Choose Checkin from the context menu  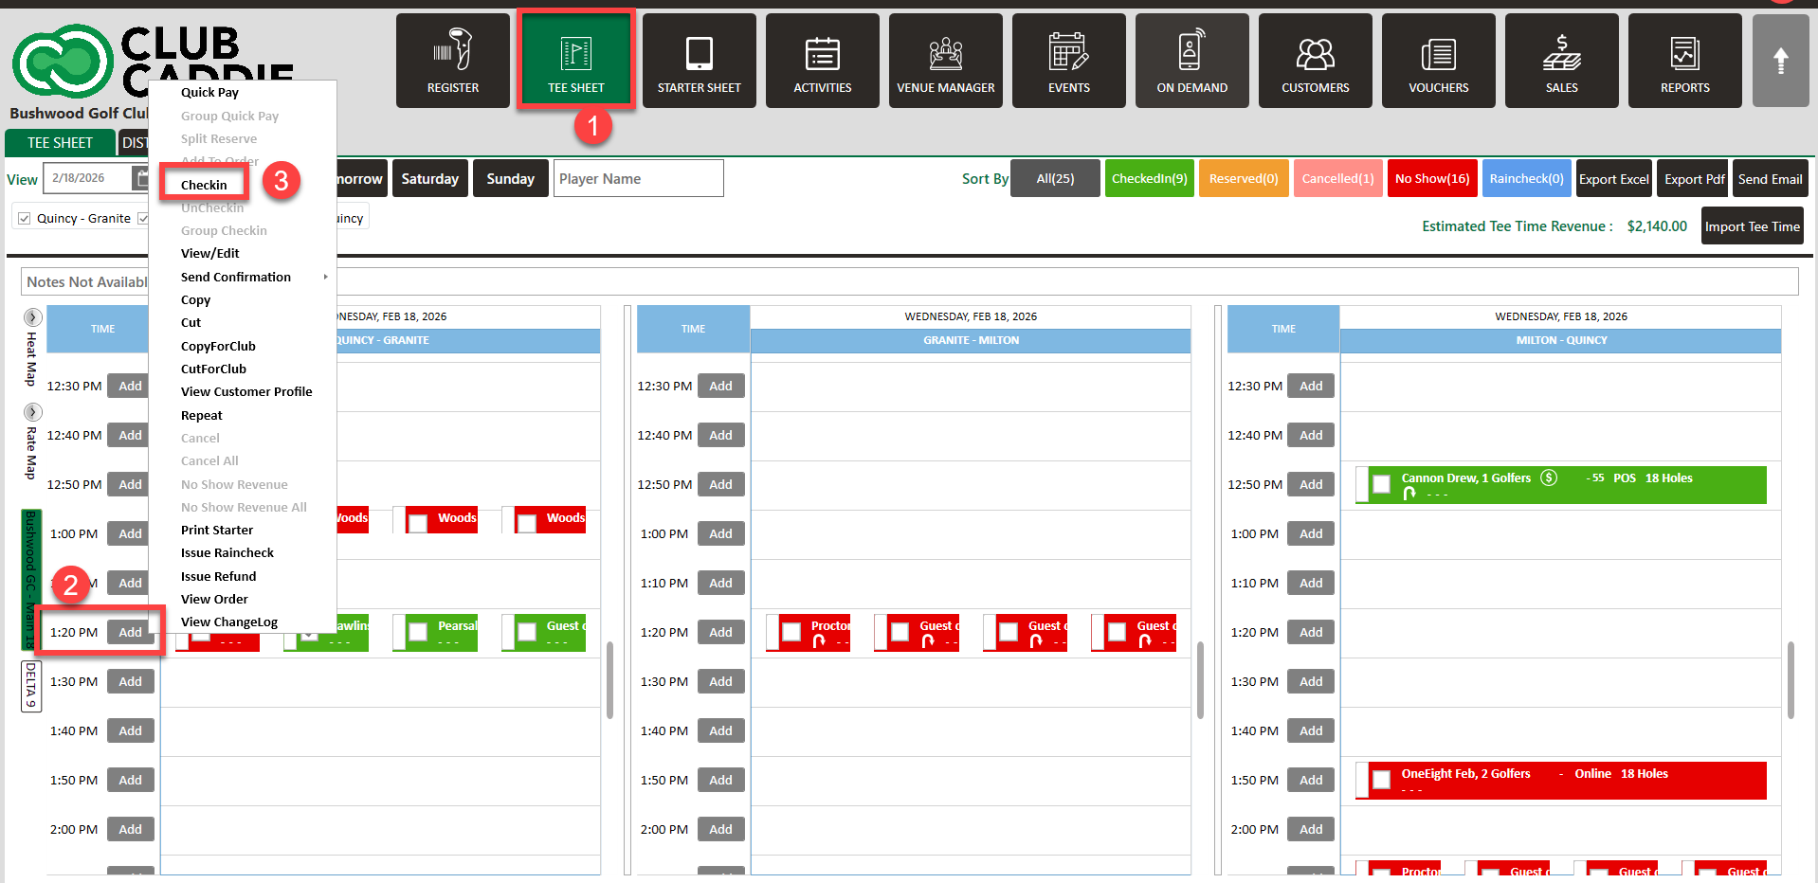[x=204, y=185]
